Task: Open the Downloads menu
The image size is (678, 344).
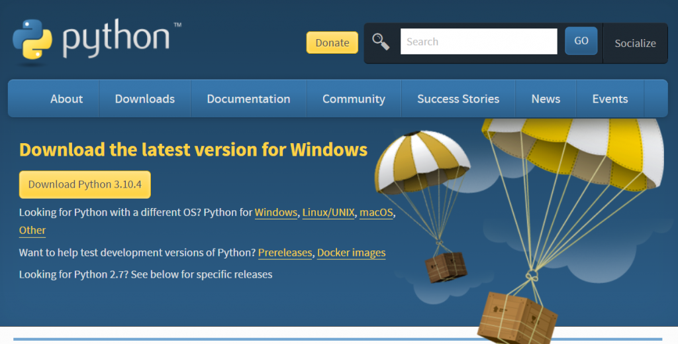Action: (x=145, y=99)
